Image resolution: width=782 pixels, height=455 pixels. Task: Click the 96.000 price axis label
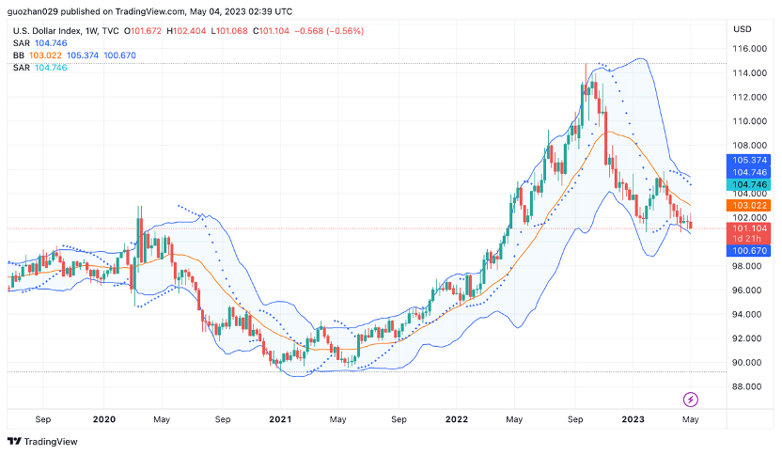[746, 290]
